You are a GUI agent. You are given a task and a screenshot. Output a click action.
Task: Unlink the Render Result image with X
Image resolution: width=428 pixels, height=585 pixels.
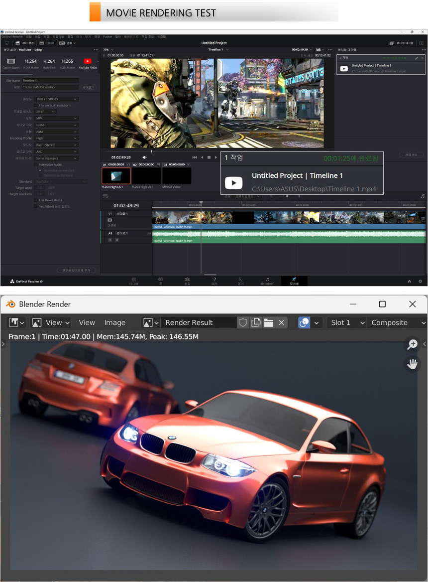282,323
